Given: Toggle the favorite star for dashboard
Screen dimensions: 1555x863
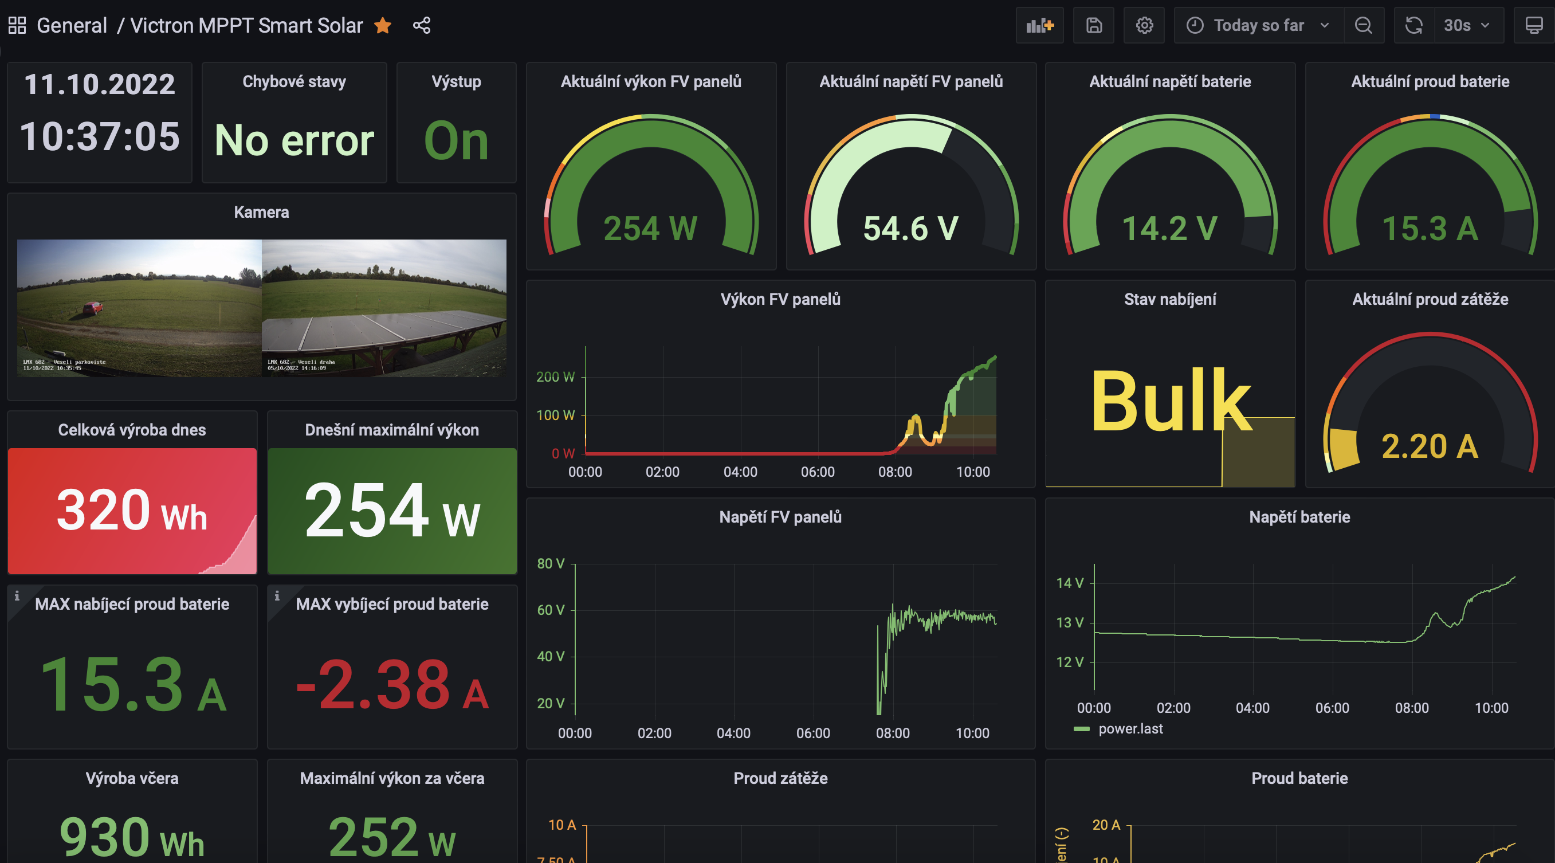Looking at the screenshot, I should 383,25.
